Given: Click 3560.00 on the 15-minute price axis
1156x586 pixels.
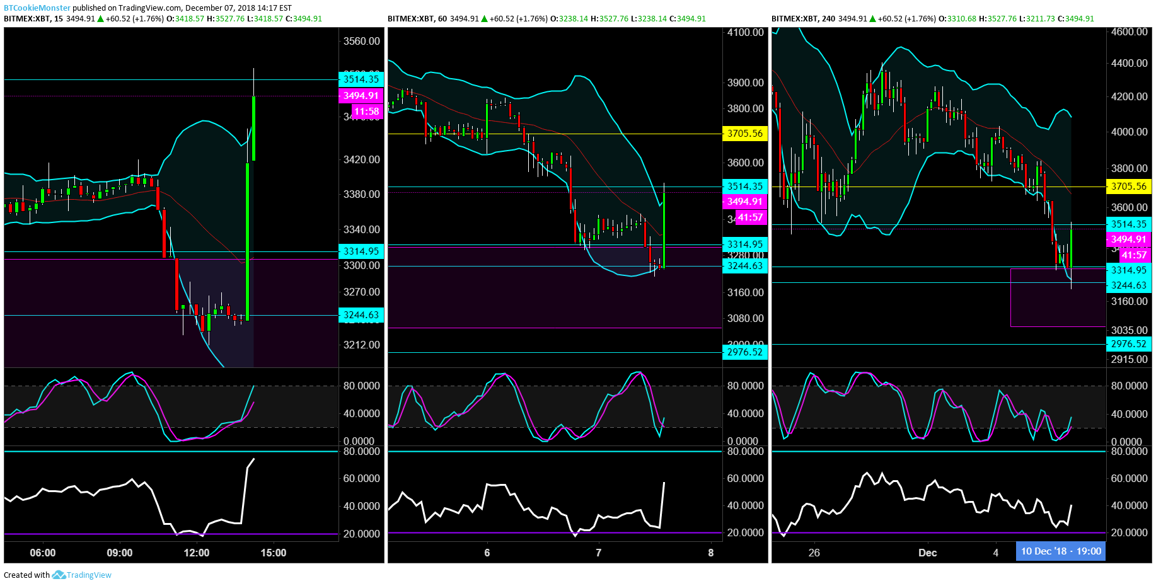Looking at the screenshot, I should pyautogui.click(x=361, y=41).
